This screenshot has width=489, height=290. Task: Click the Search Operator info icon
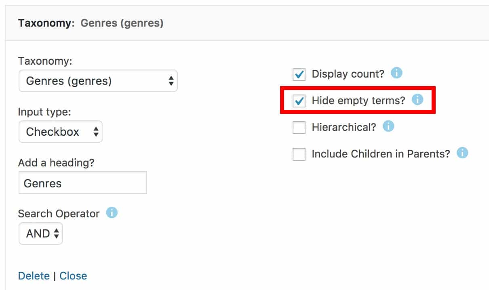pos(112,212)
